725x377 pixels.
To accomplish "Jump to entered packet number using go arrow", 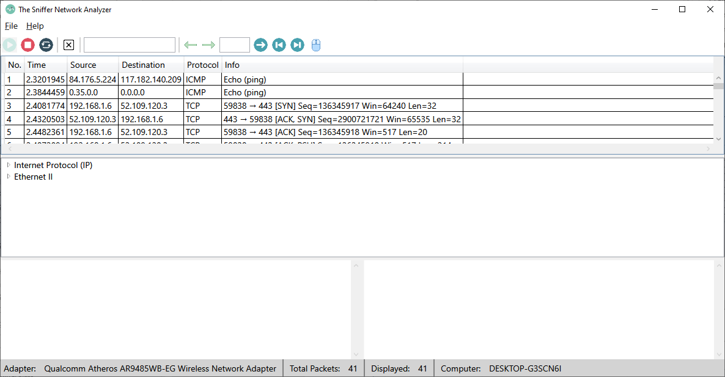I will pos(261,45).
